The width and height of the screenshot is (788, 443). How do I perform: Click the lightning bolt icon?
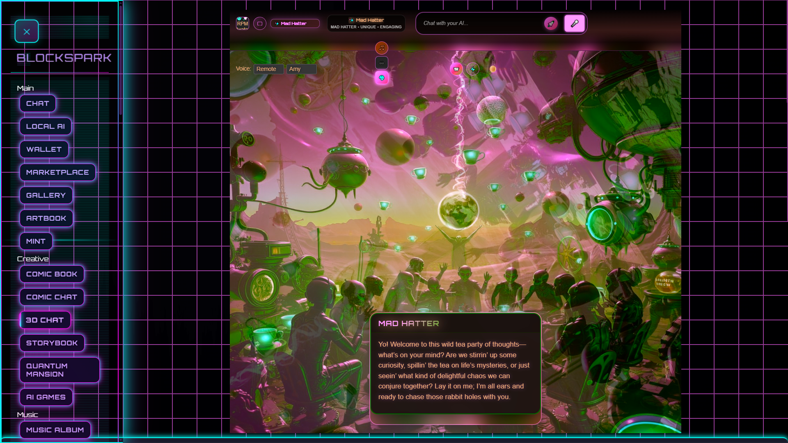tap(473, 69)
